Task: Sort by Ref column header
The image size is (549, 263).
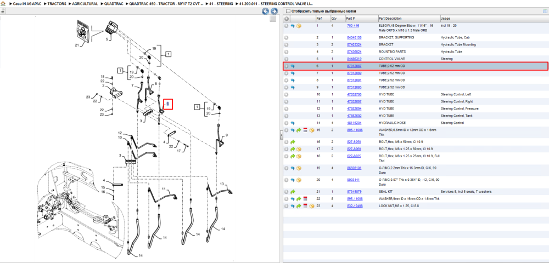Action: point(322,19)
